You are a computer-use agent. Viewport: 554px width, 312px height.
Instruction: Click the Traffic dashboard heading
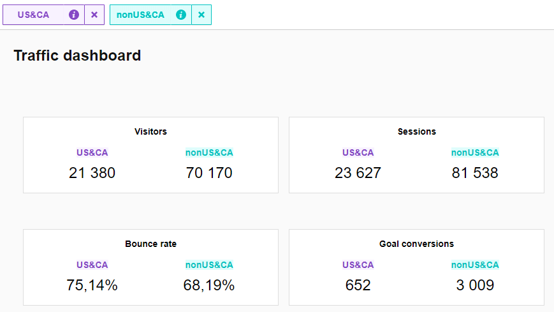(77, 56)
